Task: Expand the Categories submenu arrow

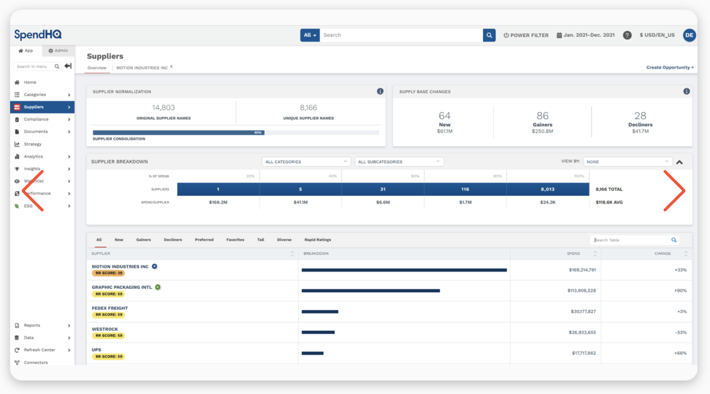Action: point(69,95)
